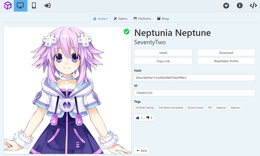Select the Neptunia tag
The height and width of the screenshot is (156, 260).
221,108
